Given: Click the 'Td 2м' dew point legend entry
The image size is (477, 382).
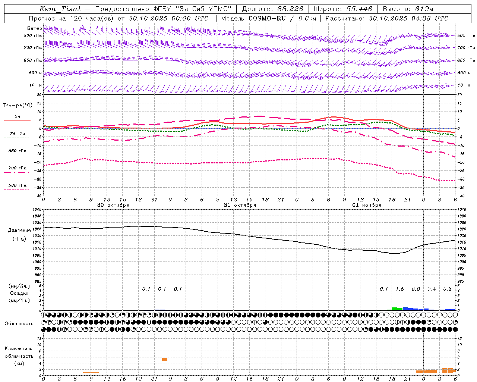Looking at the screenshot, I should (x=18, y=134).
